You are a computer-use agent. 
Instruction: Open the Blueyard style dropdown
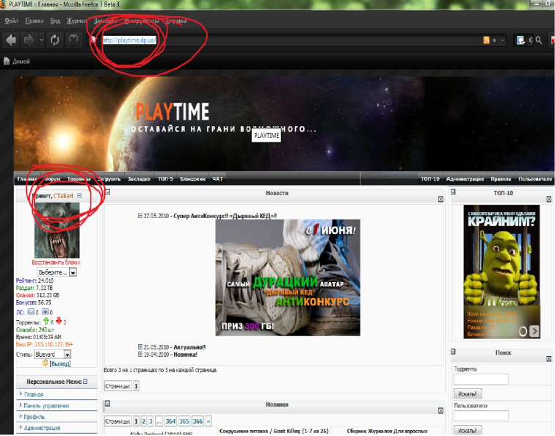pyautogui.click(x=52, y=355)
